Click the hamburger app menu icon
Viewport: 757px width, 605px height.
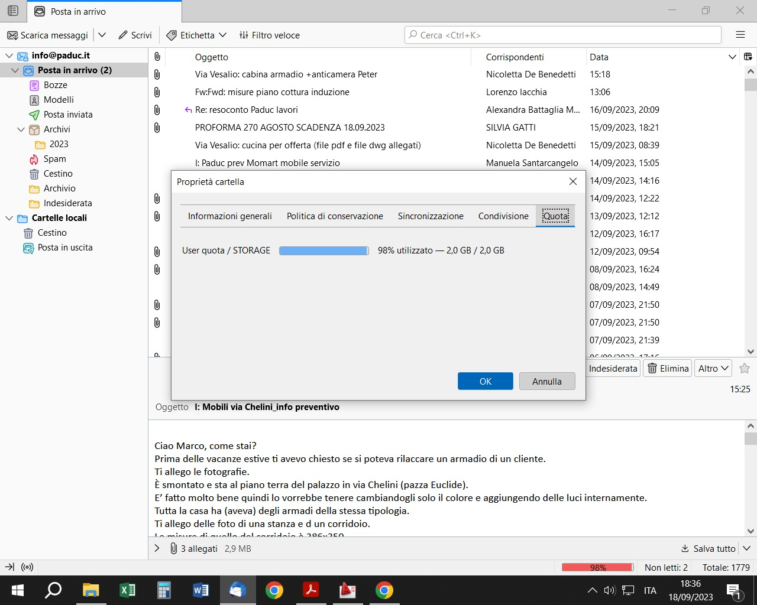(x=740, y=35)
